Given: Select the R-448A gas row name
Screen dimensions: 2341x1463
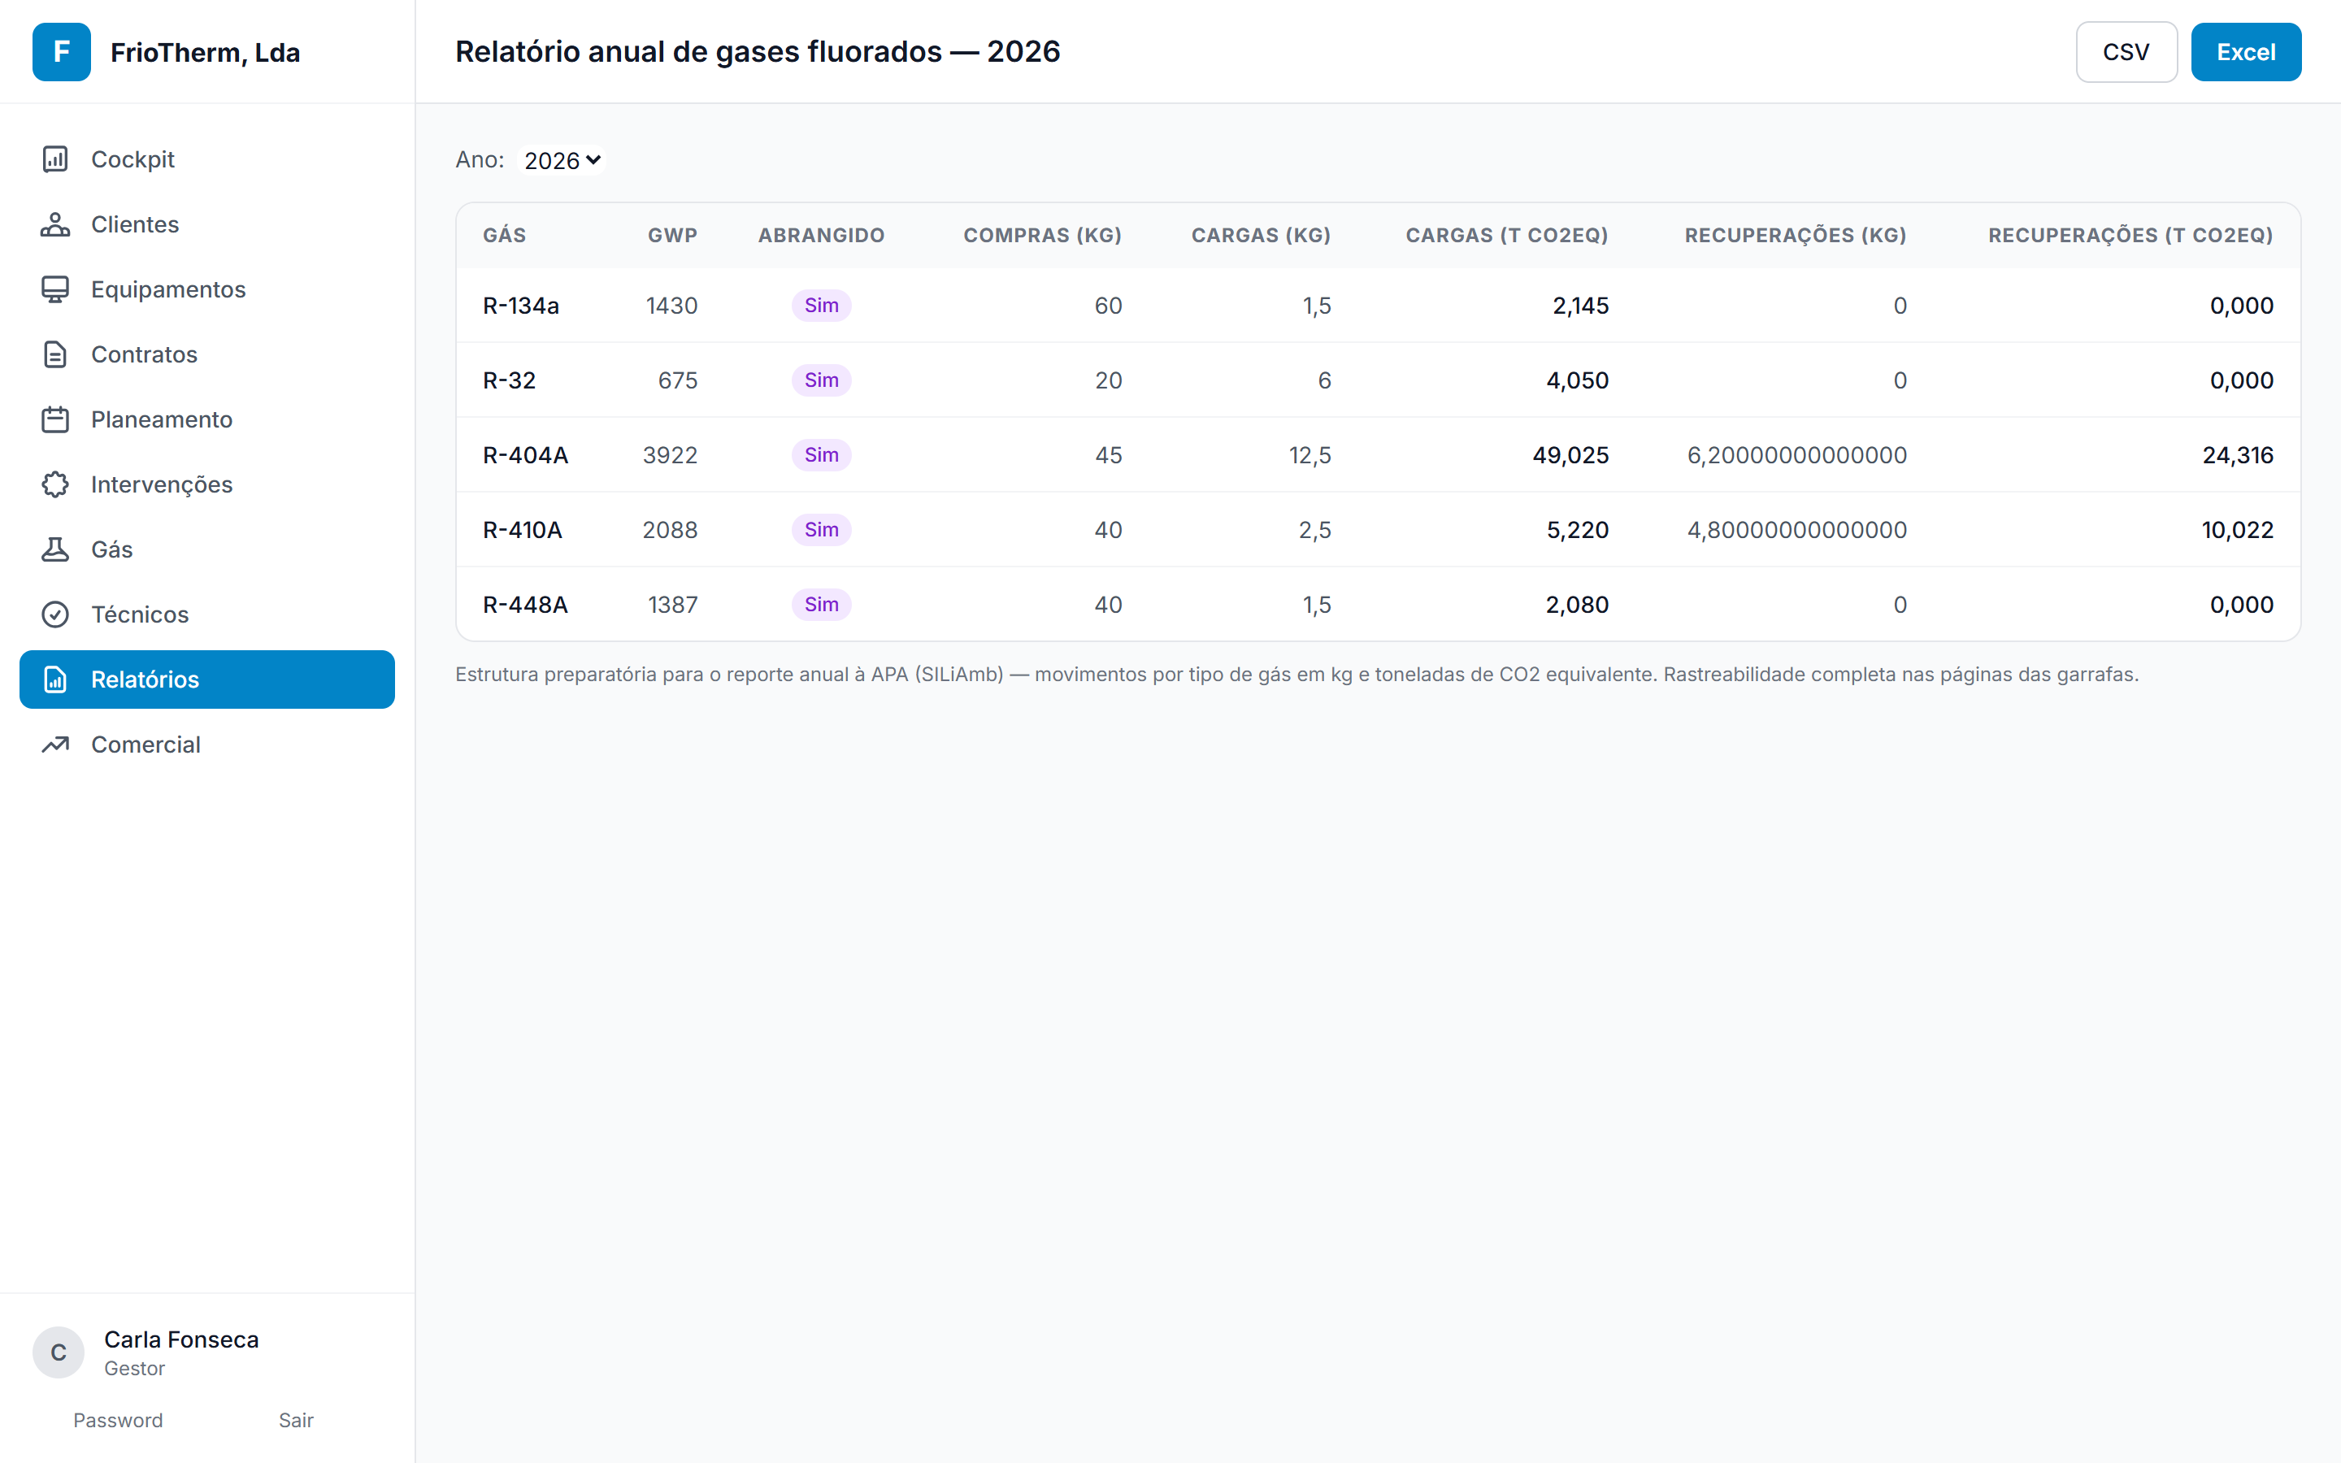Looking at the screenshot, I should (525, 605).
